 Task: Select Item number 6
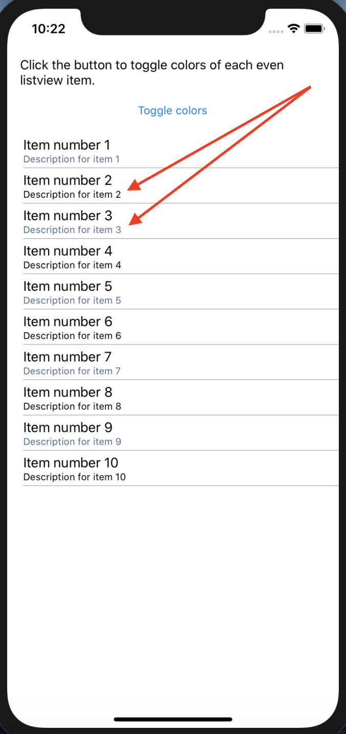point(67,321)
